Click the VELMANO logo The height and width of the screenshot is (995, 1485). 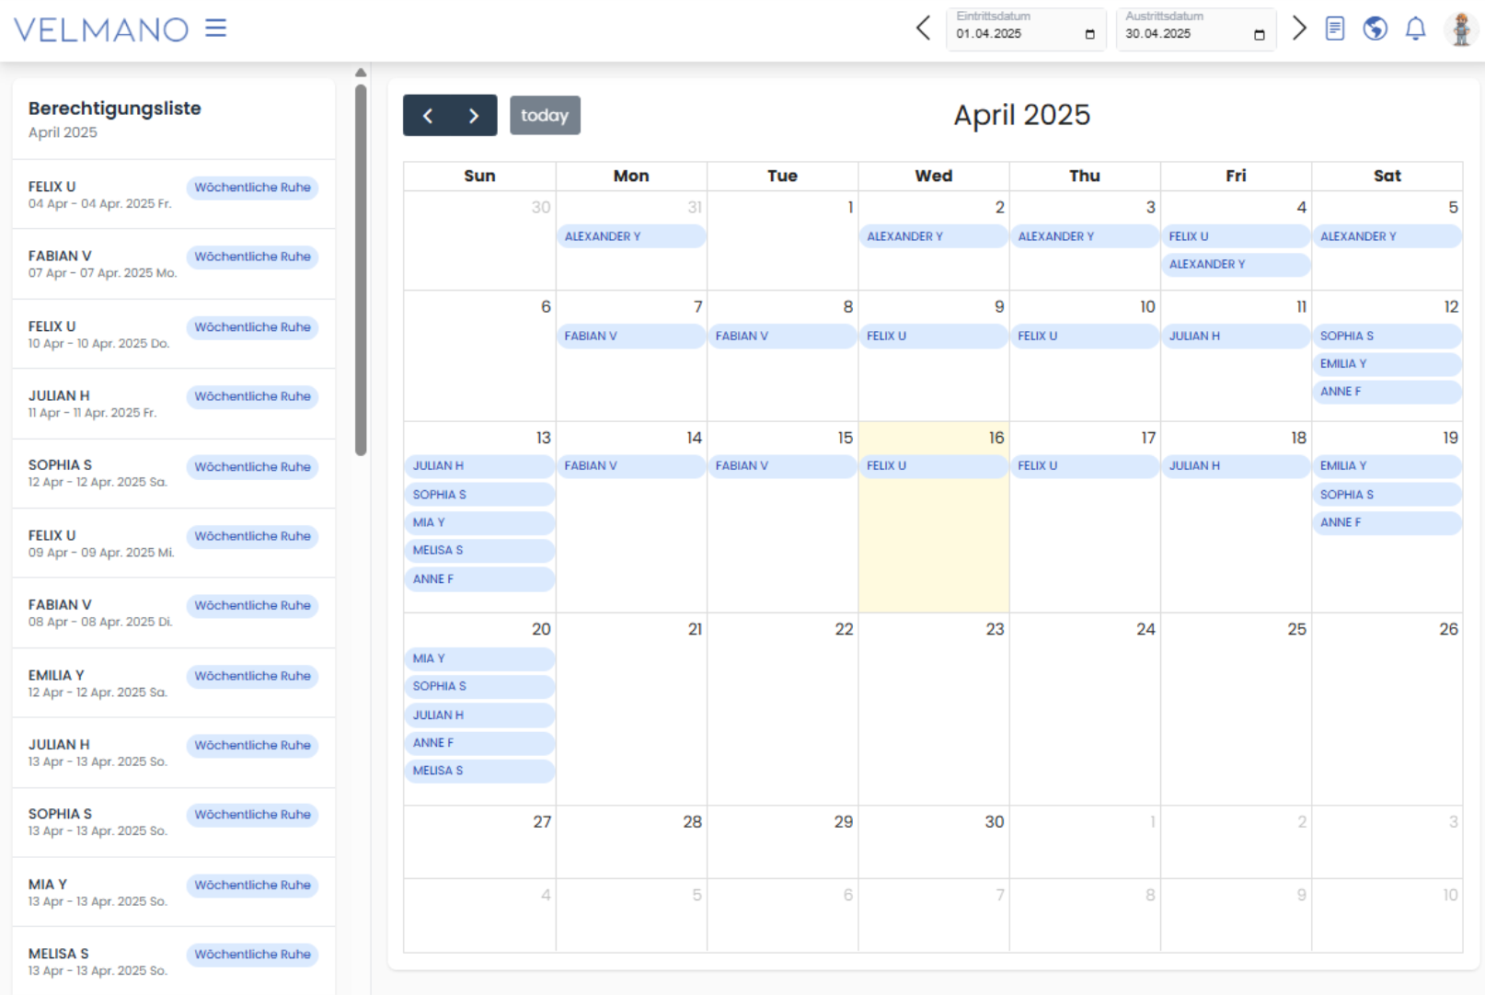(x=101, y=29)
